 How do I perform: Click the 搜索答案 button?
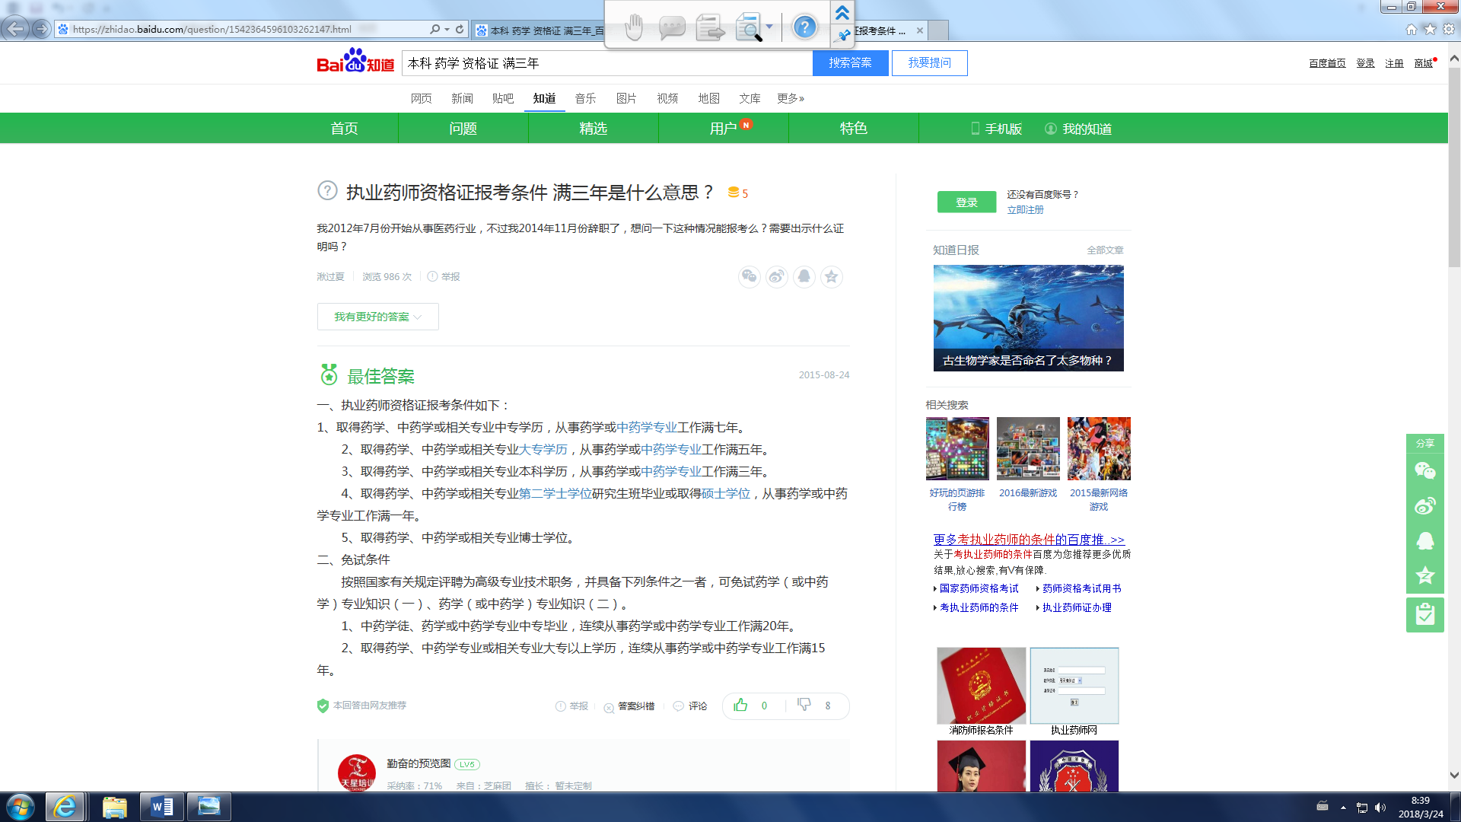tap(851, 63)
